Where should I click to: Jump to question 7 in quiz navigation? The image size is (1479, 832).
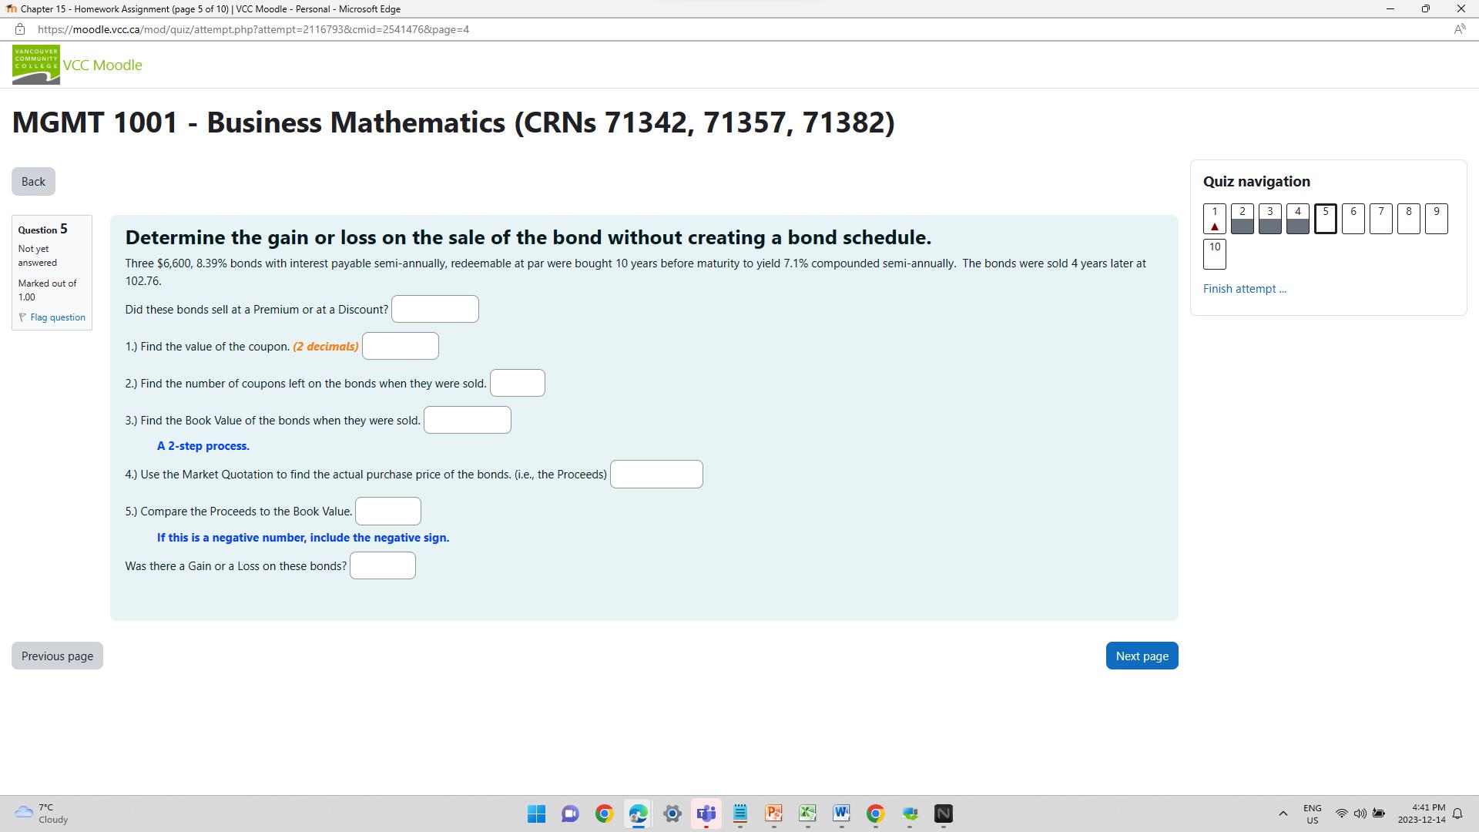pyautogui.click(x=1381, y=219)
